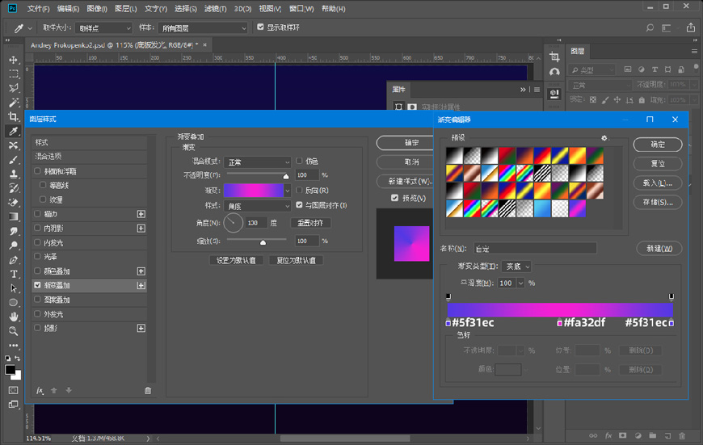Enable the 内阴影 effect checkbox

click(x=38, y=228)
